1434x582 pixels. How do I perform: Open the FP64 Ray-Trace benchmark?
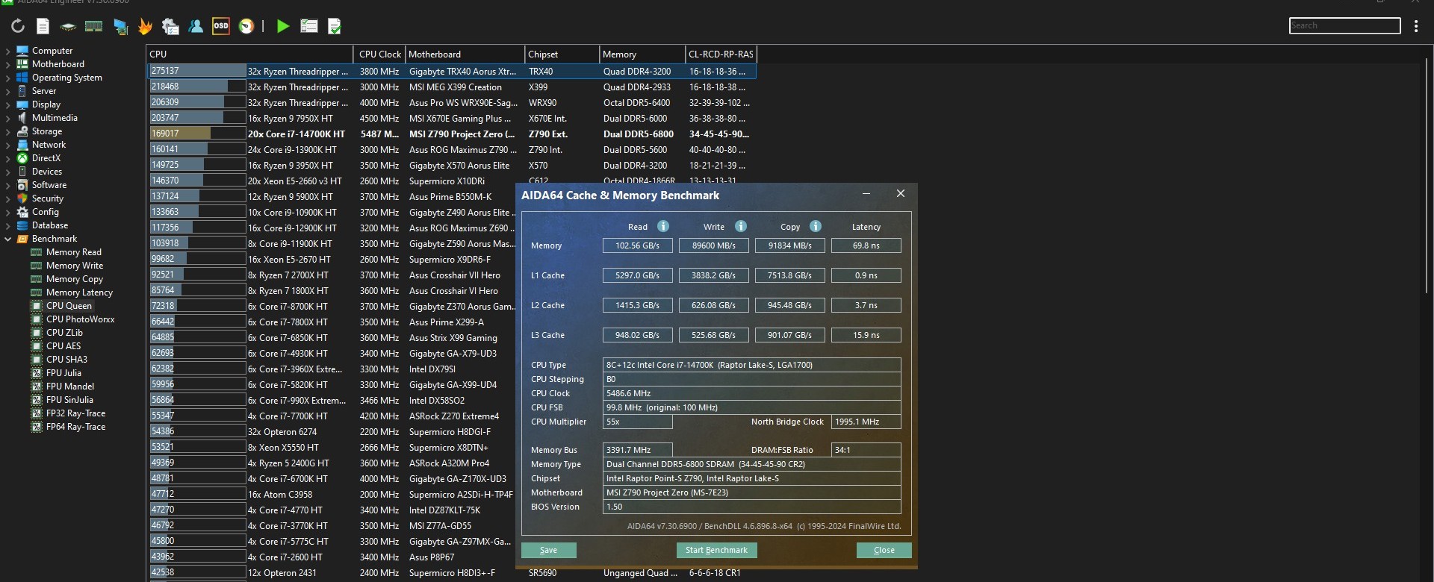click(x=75, y=427)
